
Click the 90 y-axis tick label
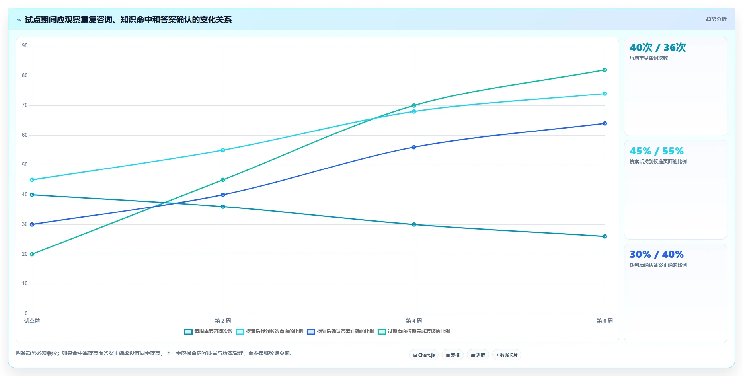tap(25, 46)
